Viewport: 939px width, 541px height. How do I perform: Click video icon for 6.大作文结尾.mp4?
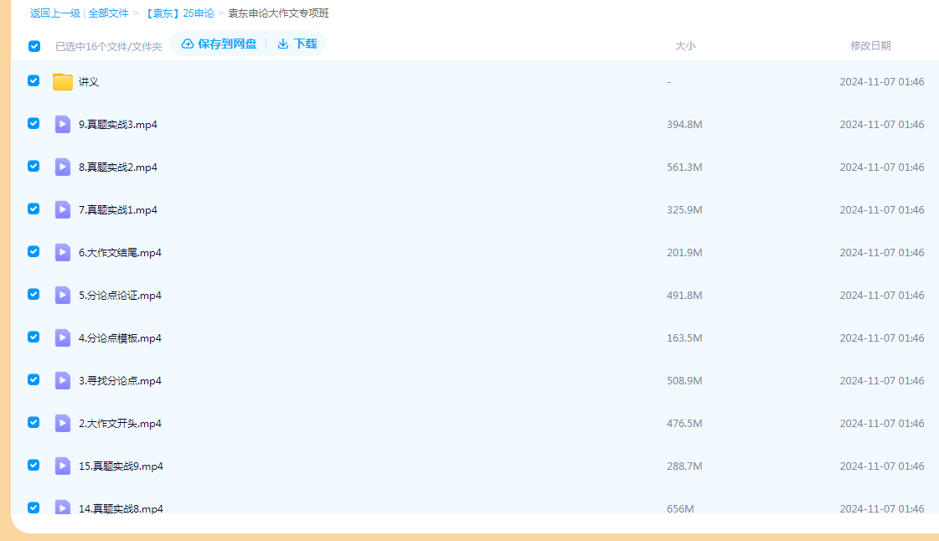click(x=63, y=253)
